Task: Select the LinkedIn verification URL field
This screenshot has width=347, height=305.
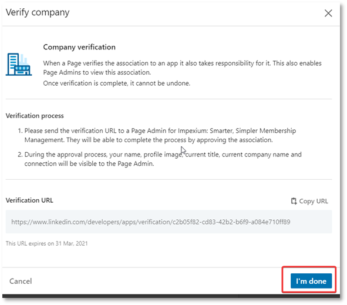Action: click(169, 222)
